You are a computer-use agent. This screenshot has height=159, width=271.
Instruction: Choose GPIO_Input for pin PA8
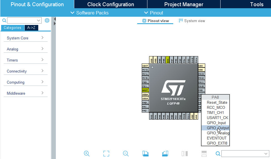215,123
